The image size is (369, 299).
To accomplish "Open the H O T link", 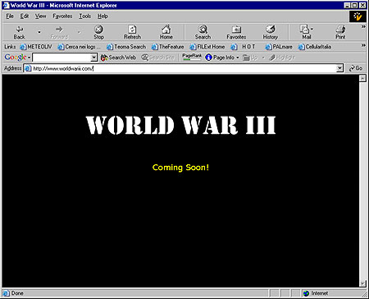I will click(x=243, y=47).
